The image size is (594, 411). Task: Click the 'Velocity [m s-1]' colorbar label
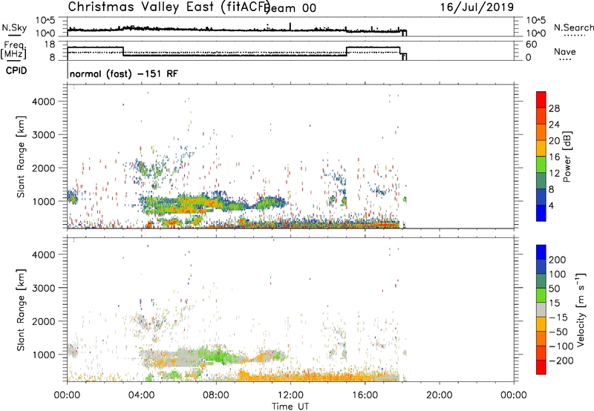coord(580,309)
